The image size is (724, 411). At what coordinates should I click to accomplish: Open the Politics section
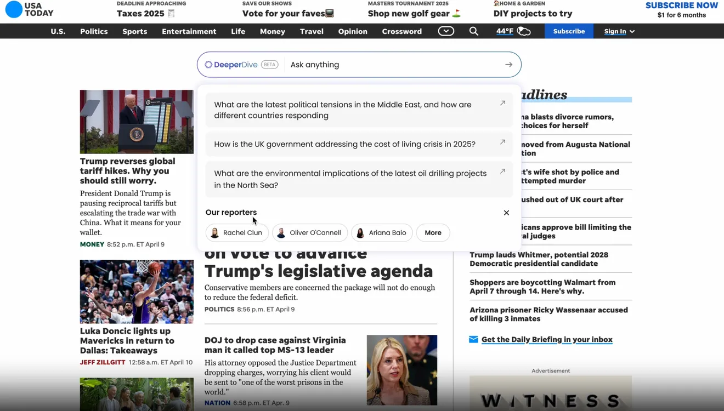[94, 31]
